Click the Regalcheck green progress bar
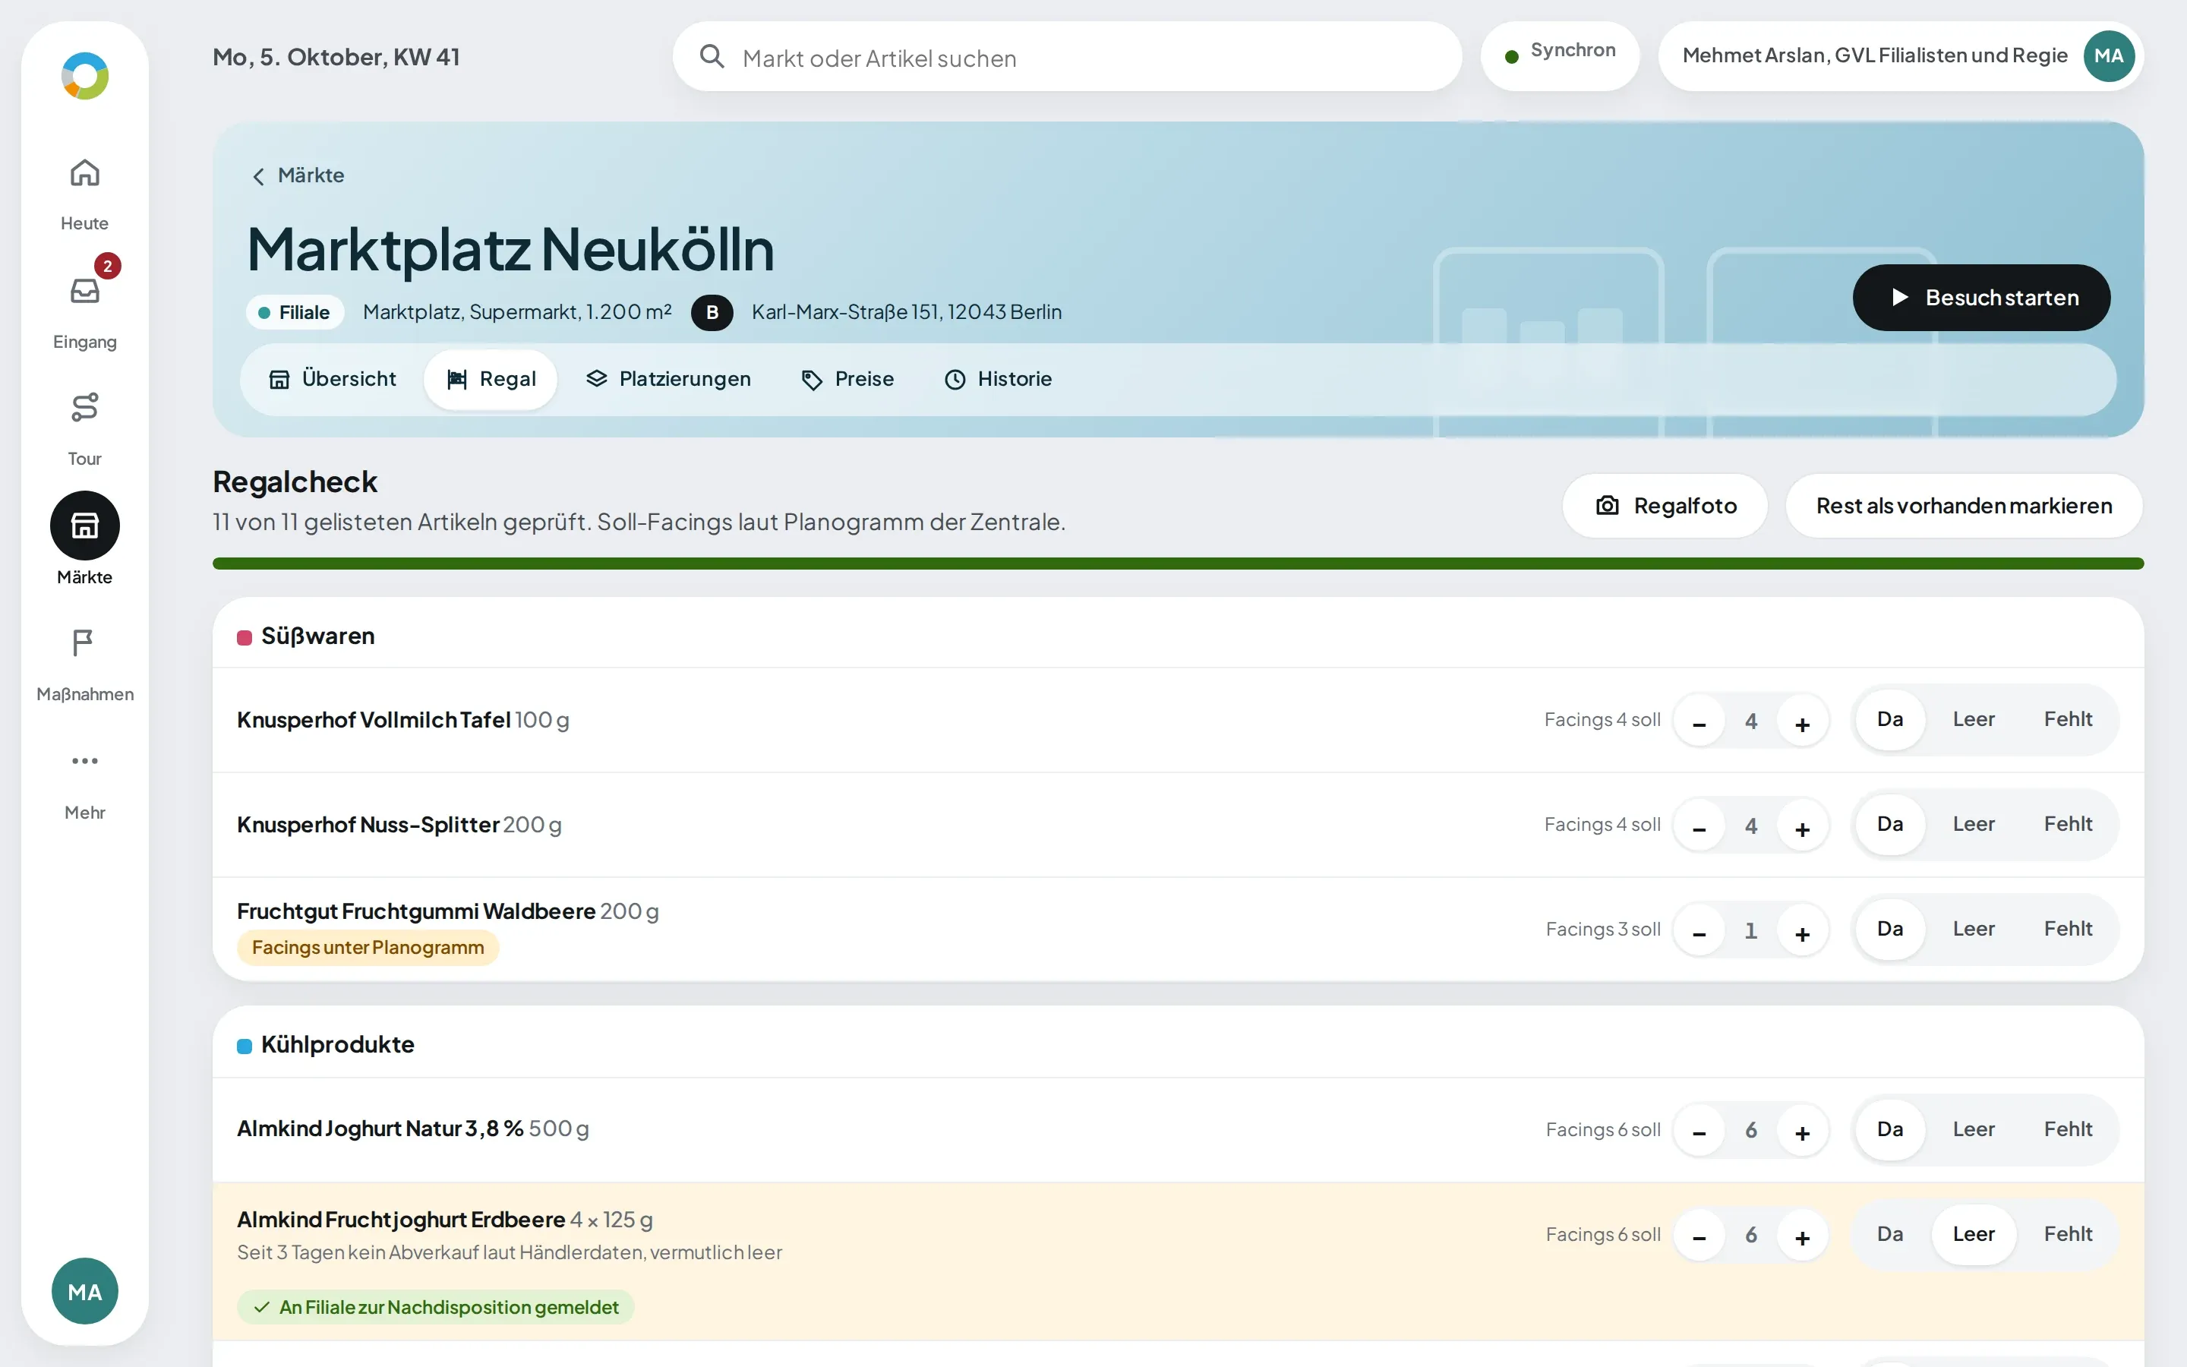2187x1367 pixels. pos(1178,564)
